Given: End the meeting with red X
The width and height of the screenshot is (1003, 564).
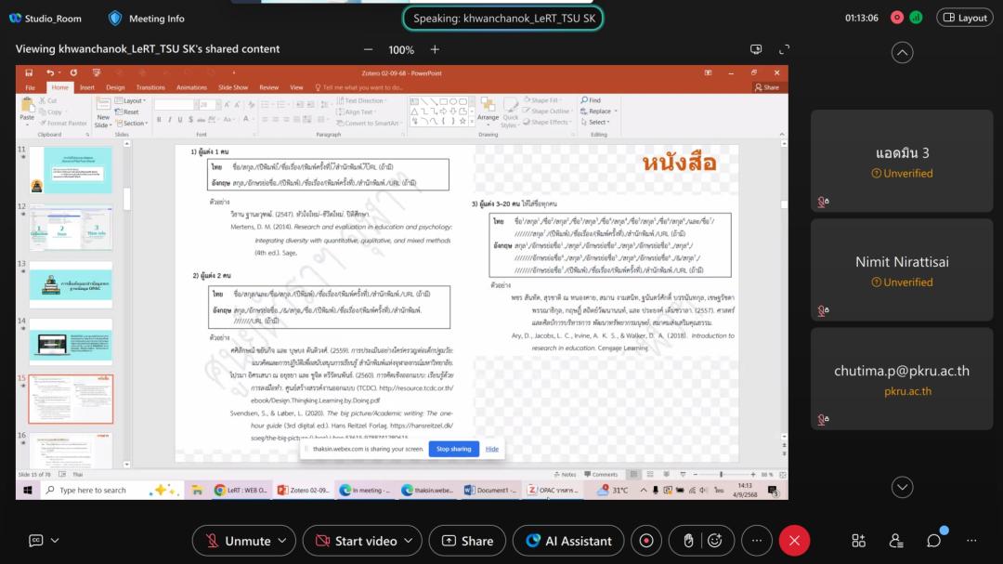Looking at the screenshot, I should click(794, 541).
